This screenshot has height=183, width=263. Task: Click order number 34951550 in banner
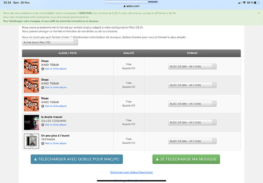85,13
